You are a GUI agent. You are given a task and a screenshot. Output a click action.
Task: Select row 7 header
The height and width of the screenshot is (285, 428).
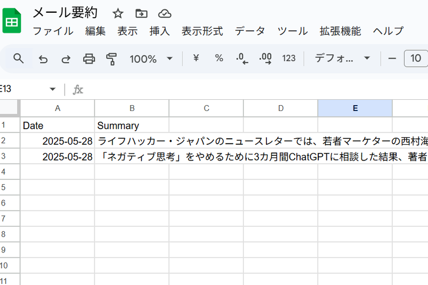[x=10, y=219]
